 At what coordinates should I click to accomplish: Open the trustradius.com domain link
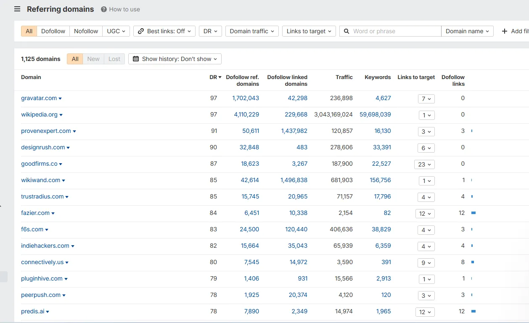point(42,196)
